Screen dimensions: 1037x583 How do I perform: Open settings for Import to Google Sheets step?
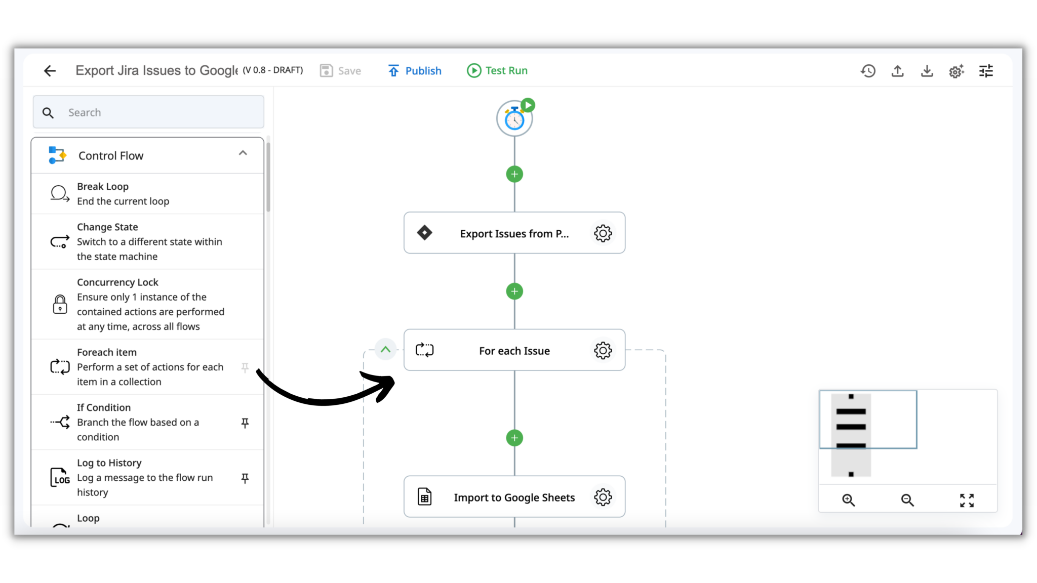pyautogui.click(x=603, y=497)
